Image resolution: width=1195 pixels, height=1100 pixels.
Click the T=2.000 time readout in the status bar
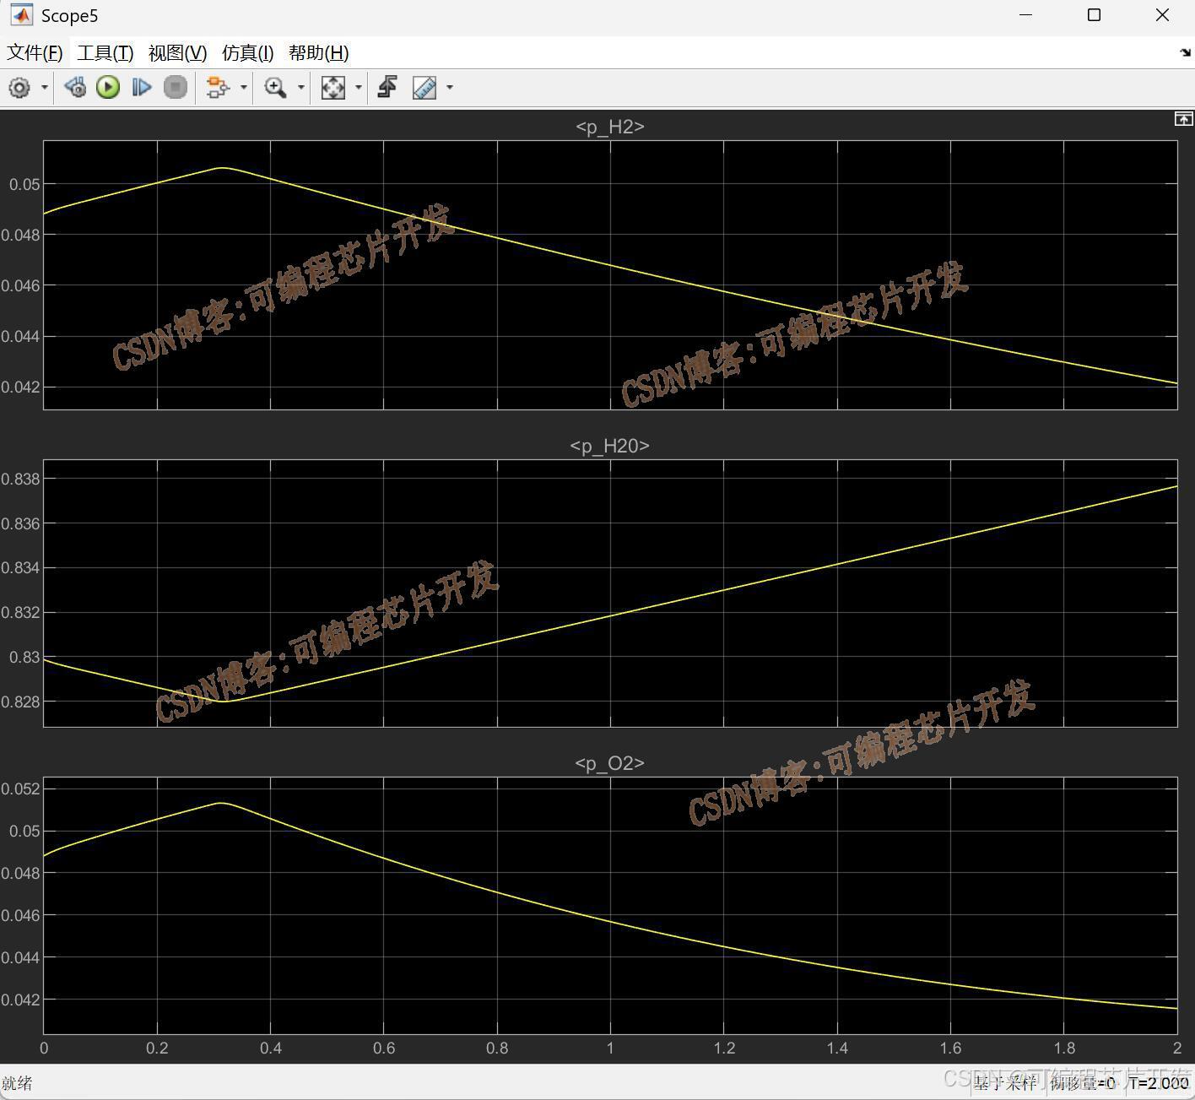[x=1158, y=1083]
